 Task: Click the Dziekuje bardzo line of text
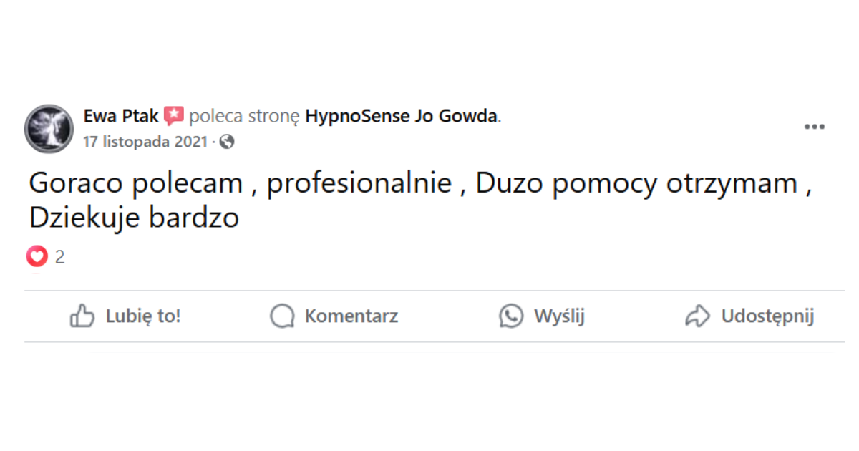(134, 218)
